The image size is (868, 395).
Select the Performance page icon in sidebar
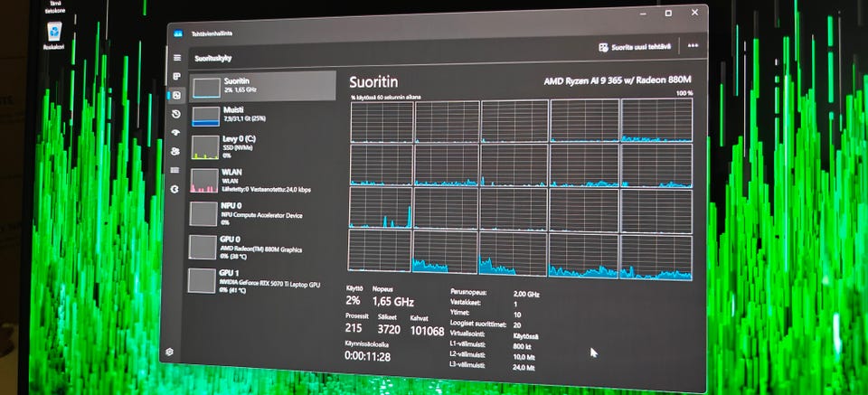click(176, 95)
